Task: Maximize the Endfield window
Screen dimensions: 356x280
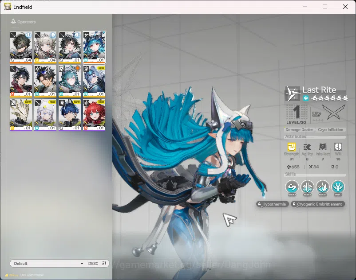Action: [x=325, y=7]
